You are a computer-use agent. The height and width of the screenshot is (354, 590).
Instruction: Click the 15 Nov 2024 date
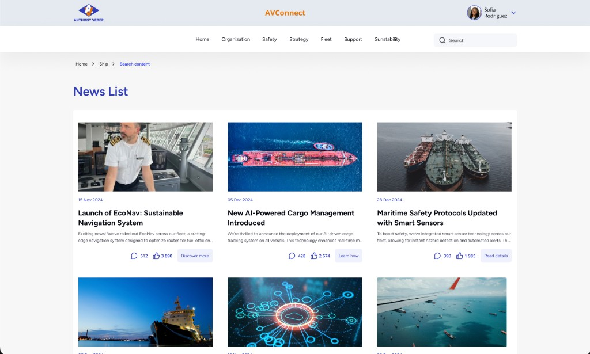click(90, 200)
